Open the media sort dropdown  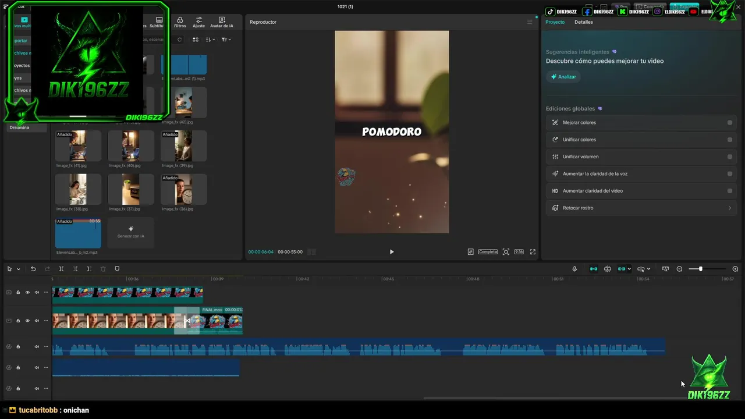pyautogui.click(x=211, y=40)
